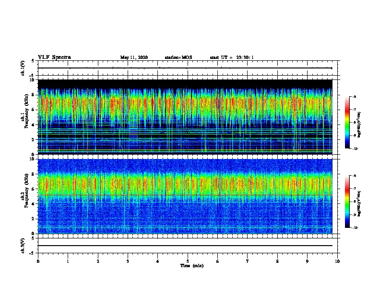Click time axis tick label "3"
The width and height of the screenshot is (380, 293).
[x=128, y=261]
